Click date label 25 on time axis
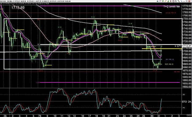 [x=131, y=116]
